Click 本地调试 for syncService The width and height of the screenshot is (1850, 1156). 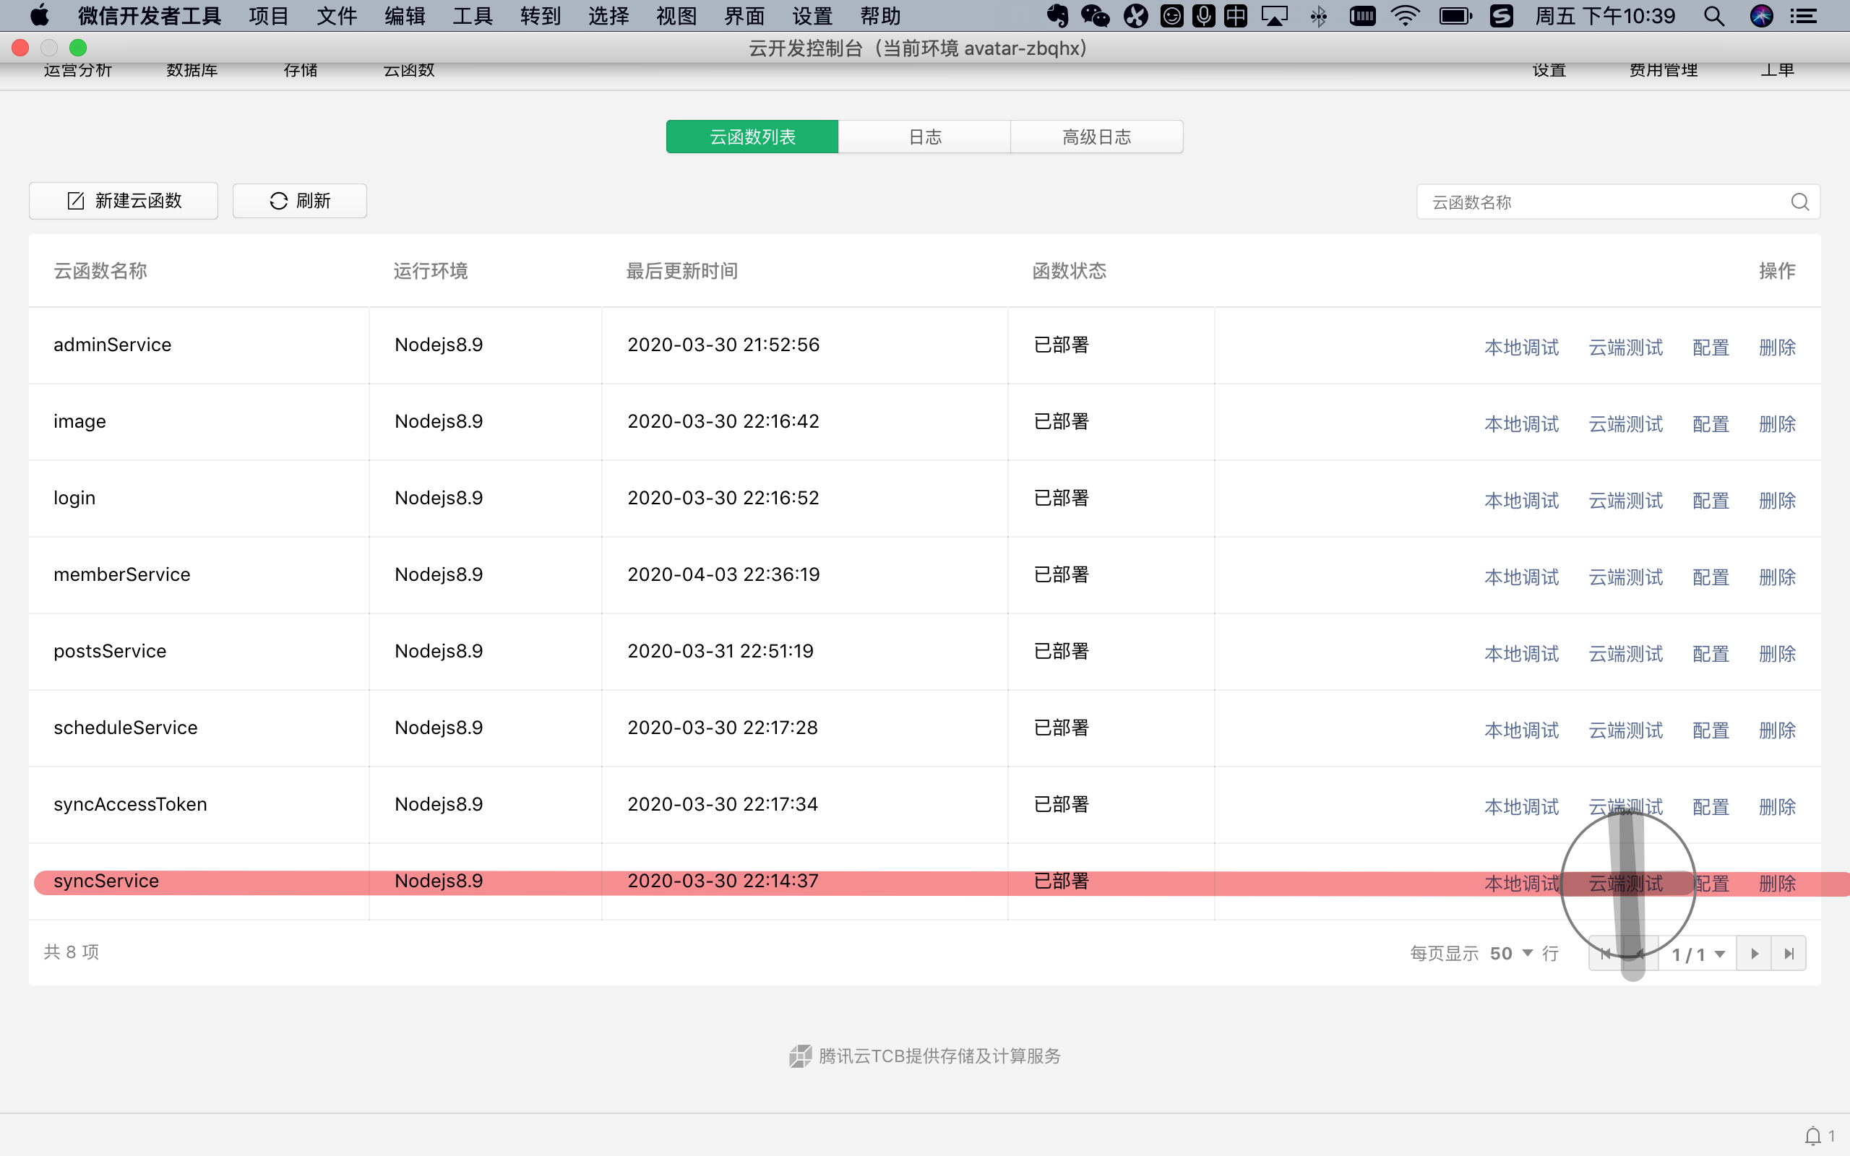click(x=1521, y=883)
